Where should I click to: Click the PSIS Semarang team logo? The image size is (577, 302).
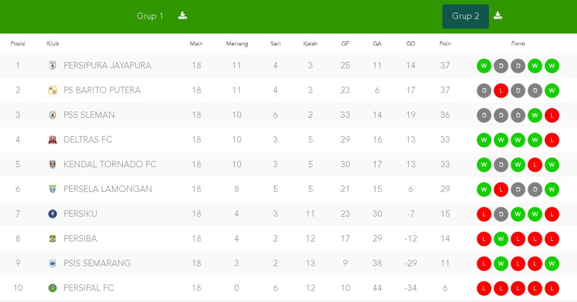tap(53, 263)
